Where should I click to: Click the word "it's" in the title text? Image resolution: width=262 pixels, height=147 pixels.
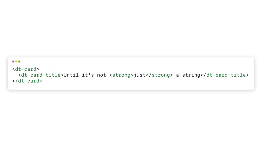(88, 75)
